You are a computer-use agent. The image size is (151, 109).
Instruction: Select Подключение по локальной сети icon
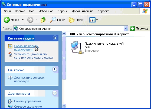[x=77, y=47]
